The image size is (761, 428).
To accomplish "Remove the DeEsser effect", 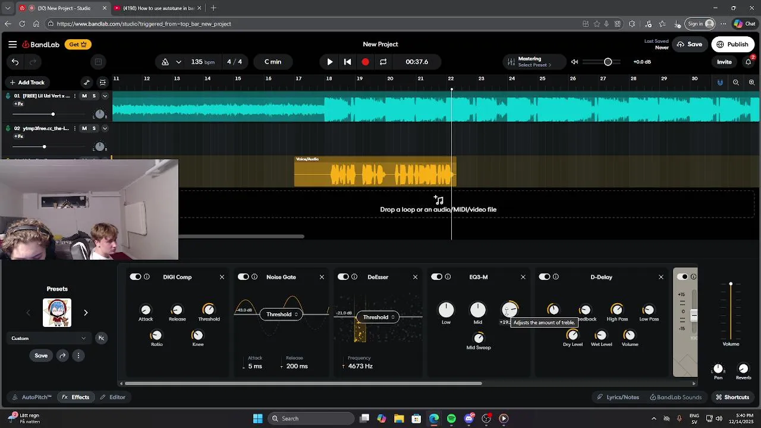I will (x=415, y=277).
